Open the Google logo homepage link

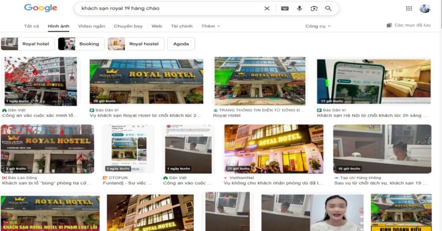click(x=40, y=8)
